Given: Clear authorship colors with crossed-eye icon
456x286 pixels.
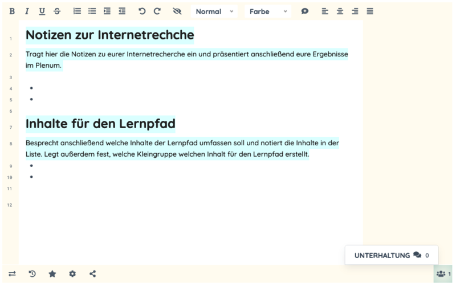Looking at the screenshot, I should [177, 11].
